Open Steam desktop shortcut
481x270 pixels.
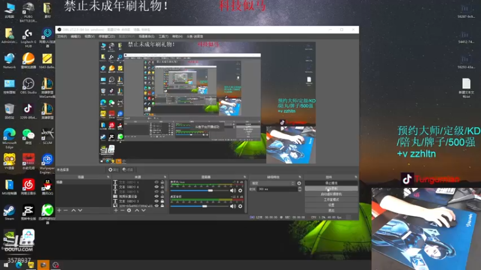tap(9, 212)
